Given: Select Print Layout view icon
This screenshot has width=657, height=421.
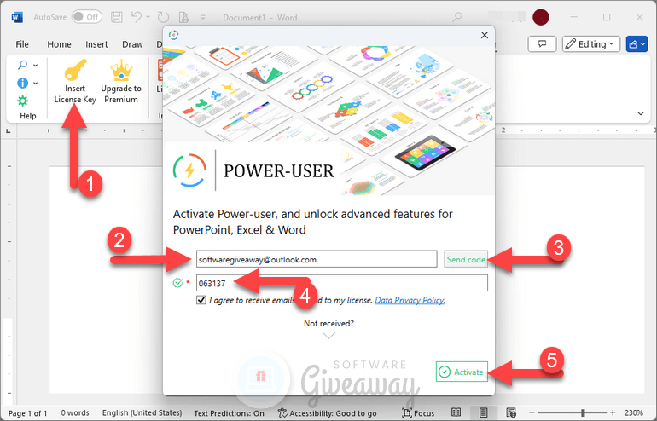Looking at the screenshot, I should click(x=484, y=413).
